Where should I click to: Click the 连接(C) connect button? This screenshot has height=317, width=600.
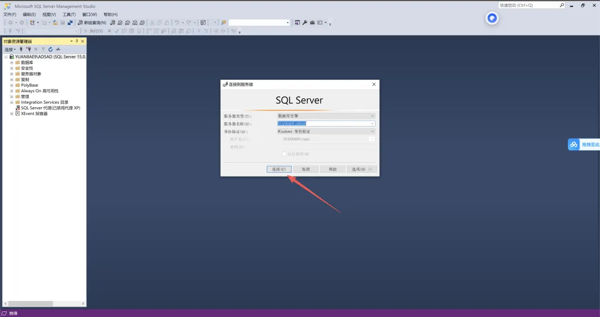pos(279,169)
